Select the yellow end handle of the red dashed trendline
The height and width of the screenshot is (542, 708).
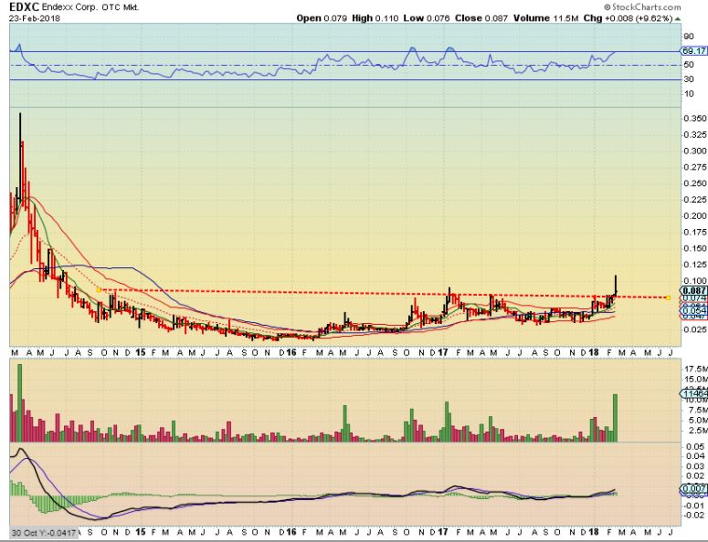pyautogui.click(x=669, y=297)
